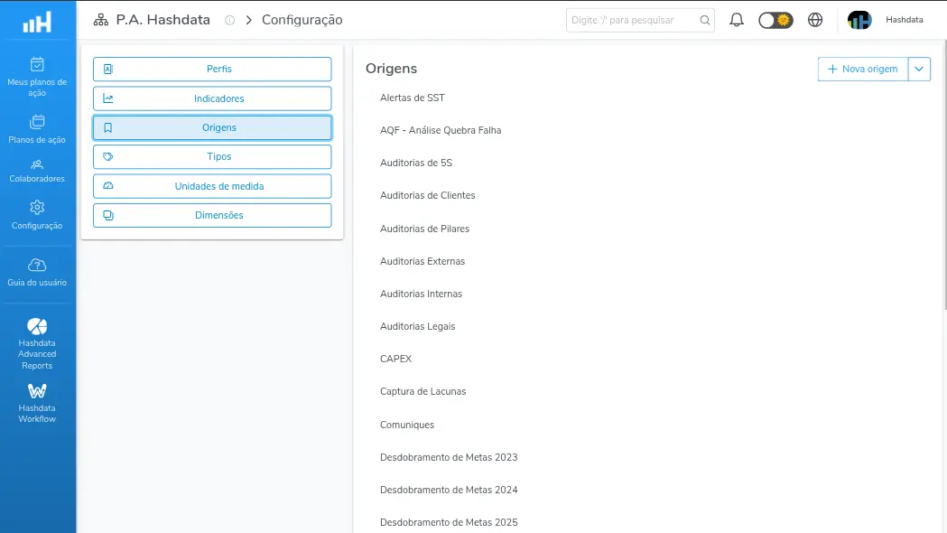
Task: Open language globe selector
Action: 815,20
